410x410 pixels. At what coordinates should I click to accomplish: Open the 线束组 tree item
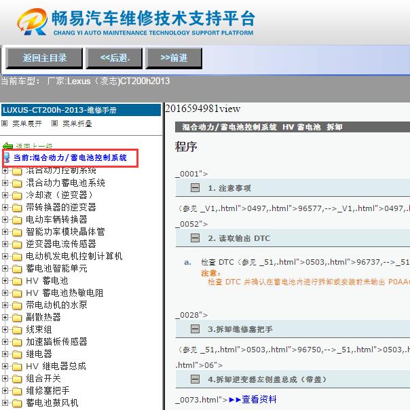39,329
